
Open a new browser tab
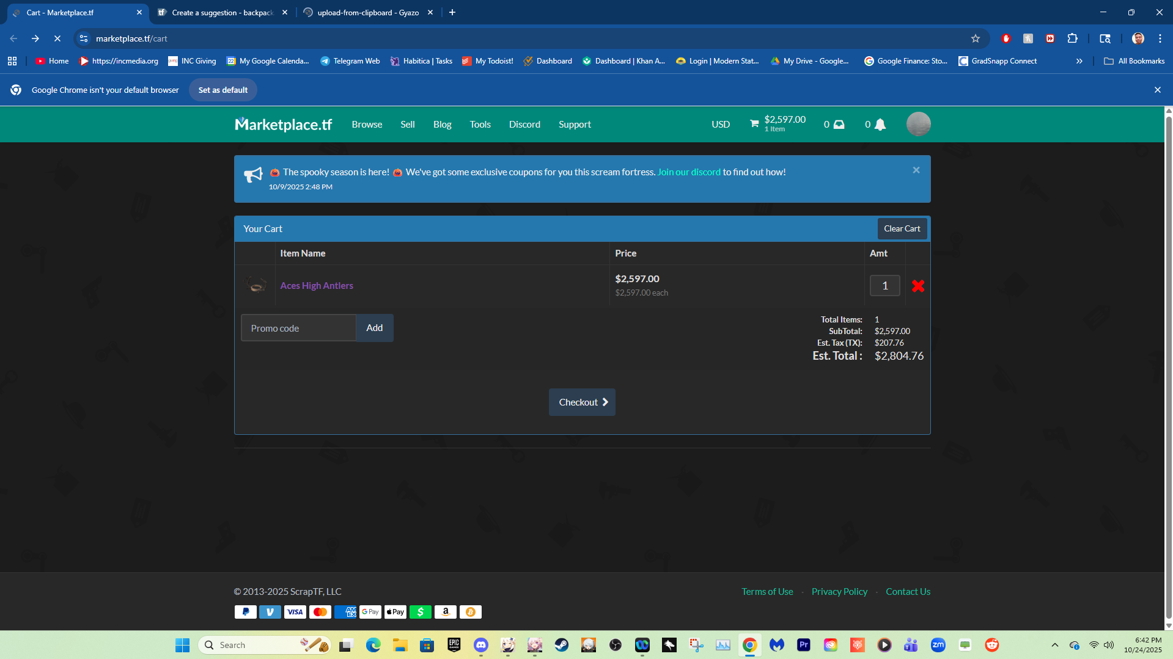[x=452, y=12]
